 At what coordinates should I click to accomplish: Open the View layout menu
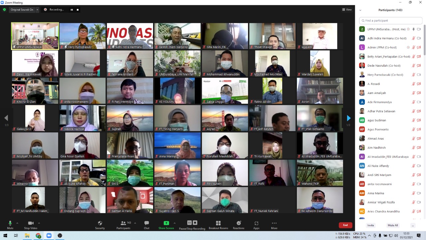click(347, 10)
